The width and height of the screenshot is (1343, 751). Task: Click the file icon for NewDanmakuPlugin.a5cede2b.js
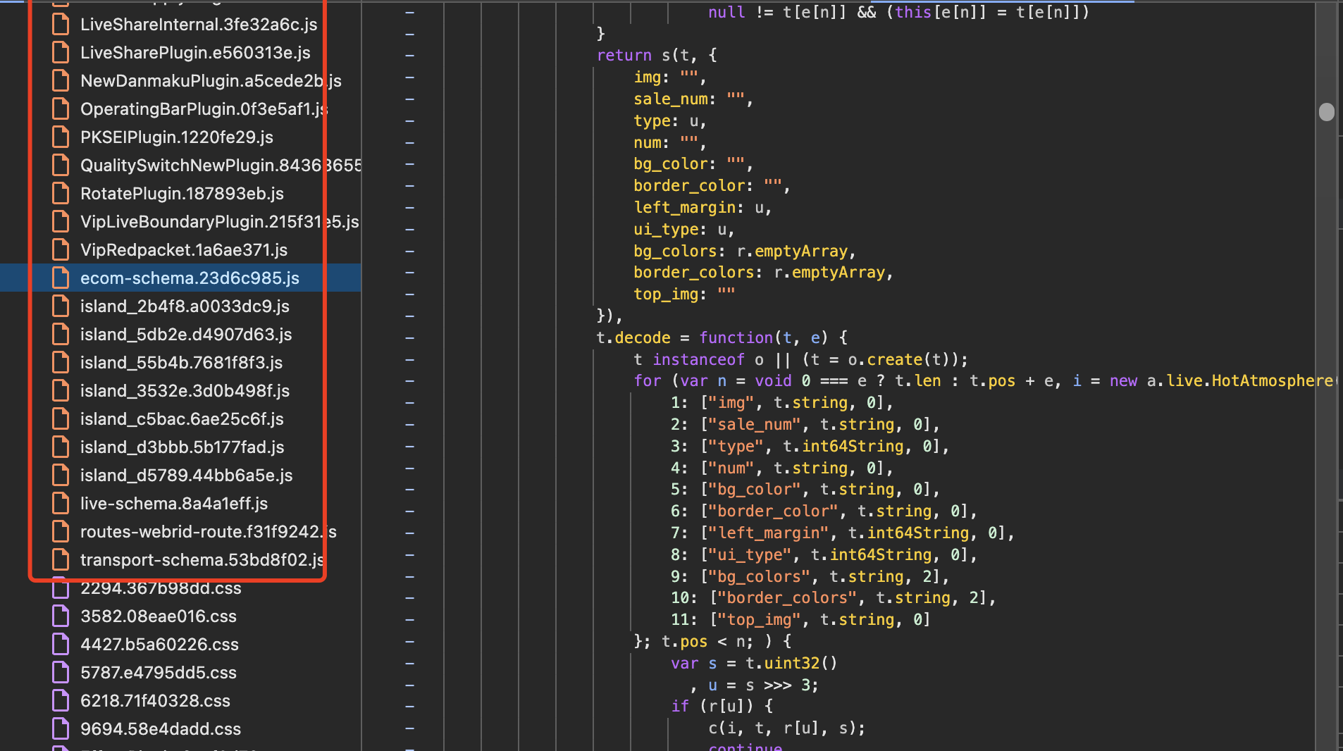pyautogui.click(x=61, y=80)
